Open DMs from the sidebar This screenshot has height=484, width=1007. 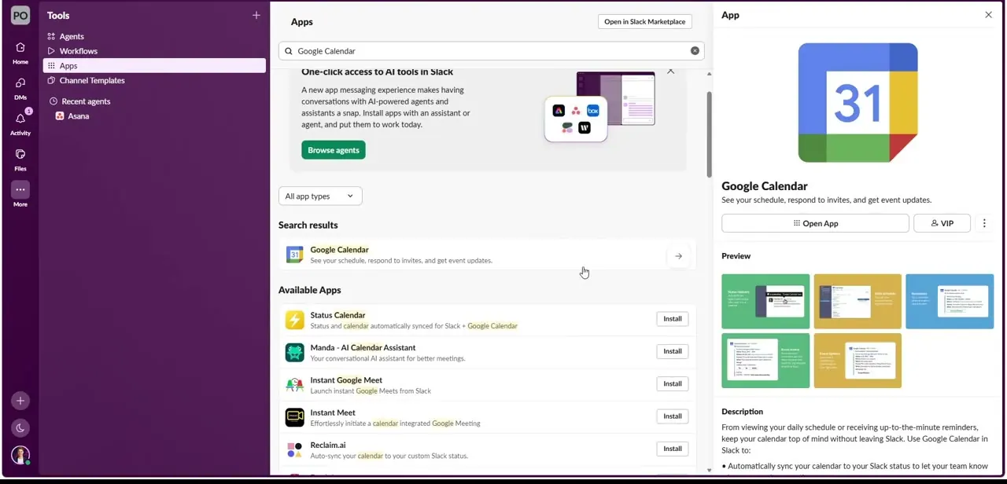click(20, 83)
